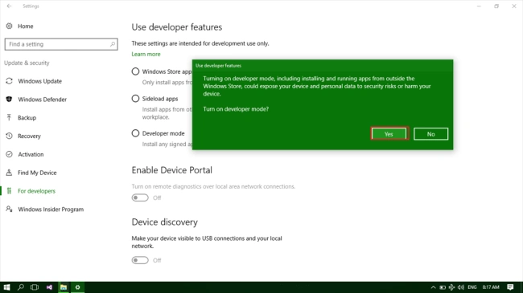
Task: Open the Backup settings page
Action: coord(27,117)
